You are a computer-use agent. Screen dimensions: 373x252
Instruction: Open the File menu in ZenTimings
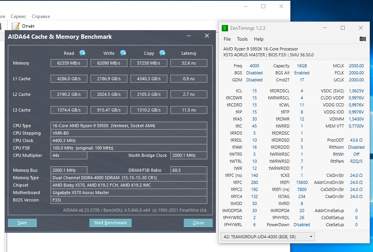pyautogui.click(x=227, y=39)
